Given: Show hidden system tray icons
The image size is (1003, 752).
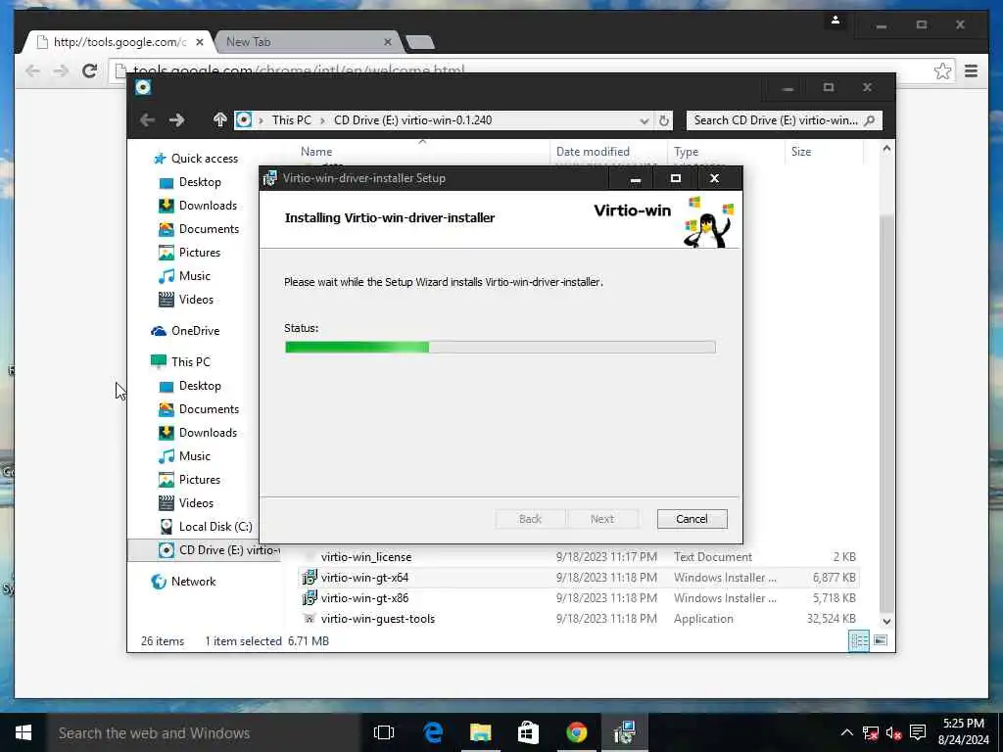Looking at the screenshot, I should tap(846, 732).
